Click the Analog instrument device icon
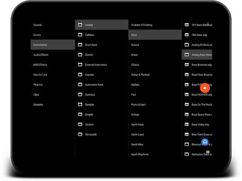Screen dimensions: 242x181 pos(80,25)
